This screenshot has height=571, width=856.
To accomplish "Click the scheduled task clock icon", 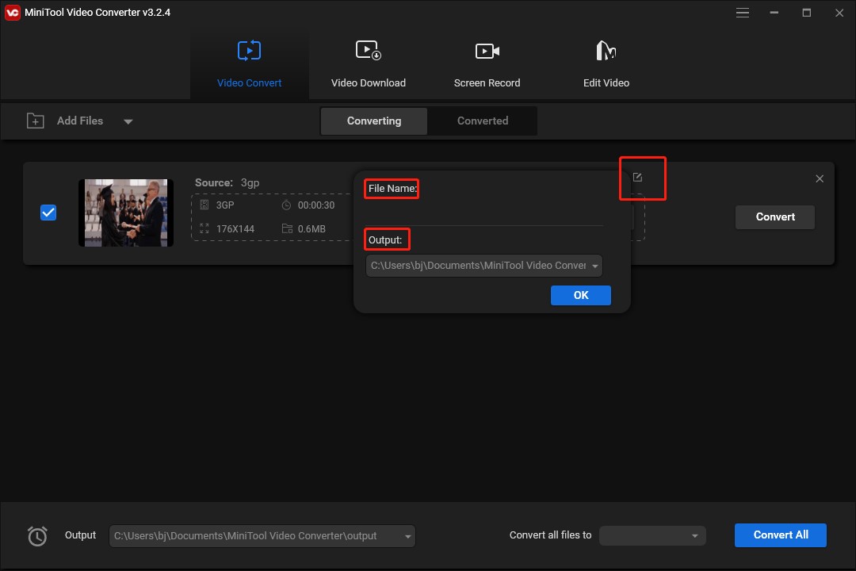I will tap(38, 535).
